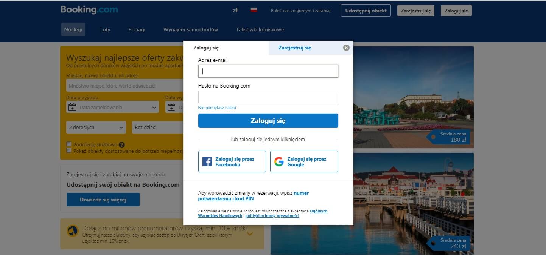Click the Polish flag language icon
Image resolution: width=546 pixels, height=255 pixels.
[254, 10]
